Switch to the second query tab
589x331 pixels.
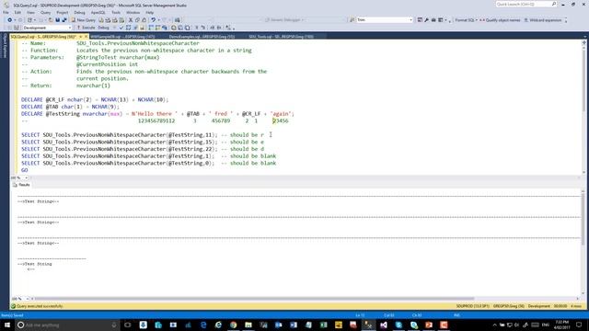pos(122,37)
